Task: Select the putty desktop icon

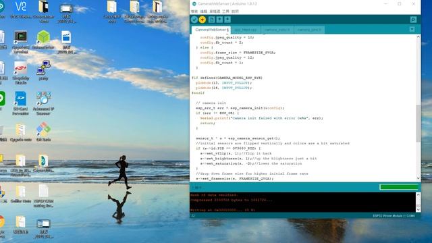Action: pyautogui.click(x=43, y=70)
